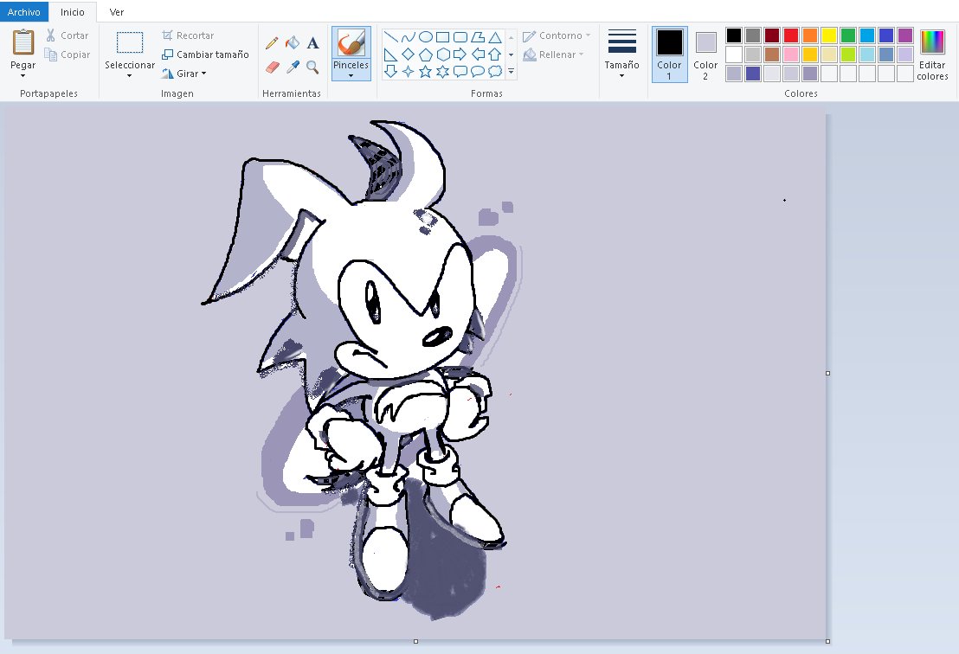Choose the isosceles triangle shape
Viewport: 959px width, 654px height.
tap(495, 37)
